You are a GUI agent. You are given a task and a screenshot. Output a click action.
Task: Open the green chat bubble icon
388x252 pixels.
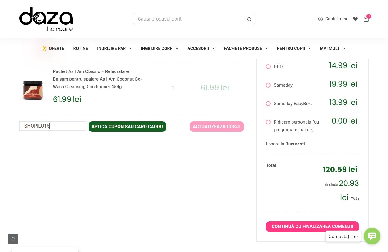[372, 236]
